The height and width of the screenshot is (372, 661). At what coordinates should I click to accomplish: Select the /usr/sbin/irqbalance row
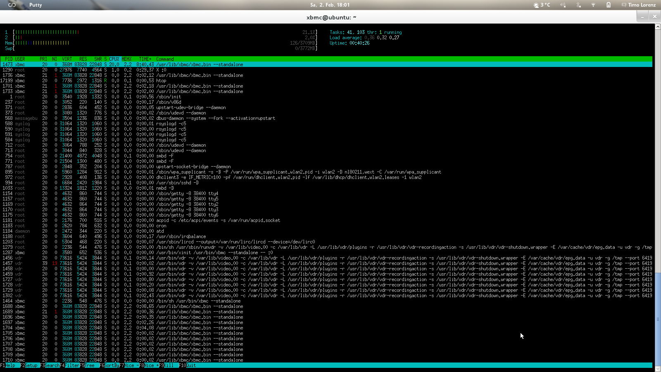(x=326, y=236)
